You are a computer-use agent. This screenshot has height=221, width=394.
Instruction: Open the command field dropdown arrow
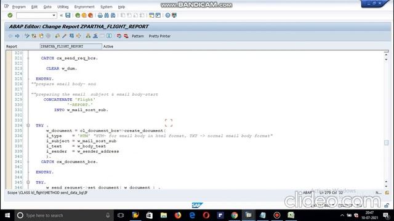tap(54, 15)
